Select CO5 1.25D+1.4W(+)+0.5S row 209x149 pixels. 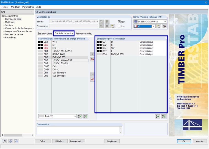pyautogui.click(x=63, y=60)
